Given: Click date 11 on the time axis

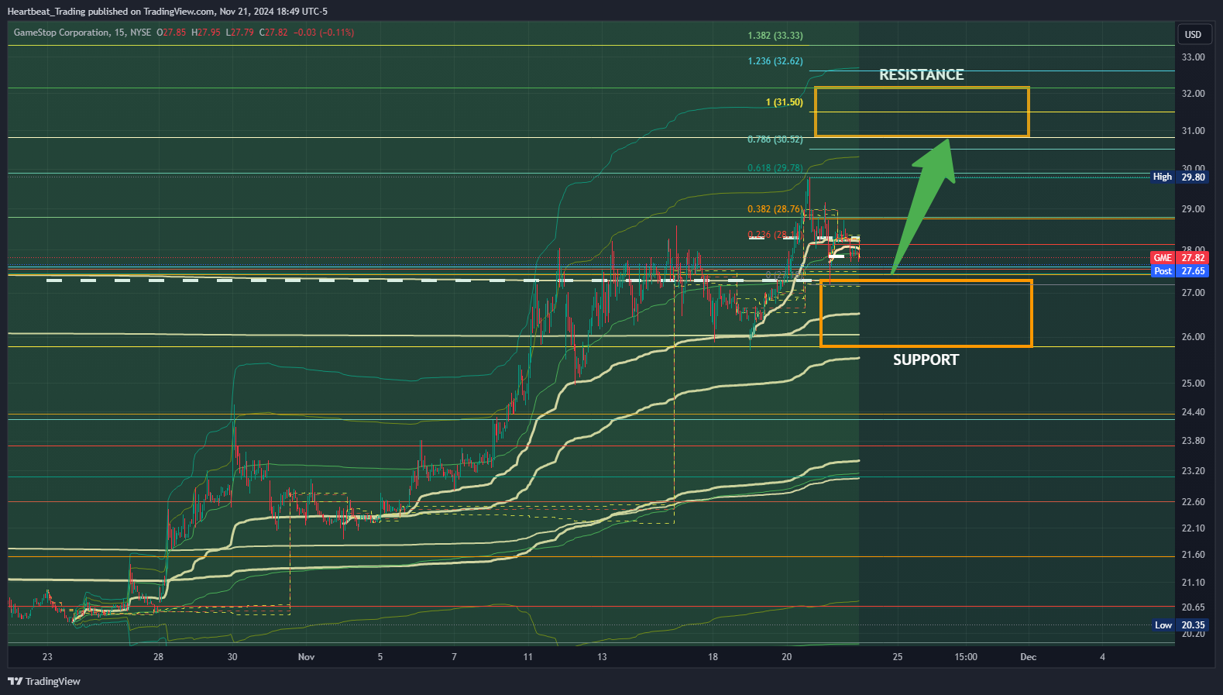Looking at the screenshot, I should click(527, 657).
